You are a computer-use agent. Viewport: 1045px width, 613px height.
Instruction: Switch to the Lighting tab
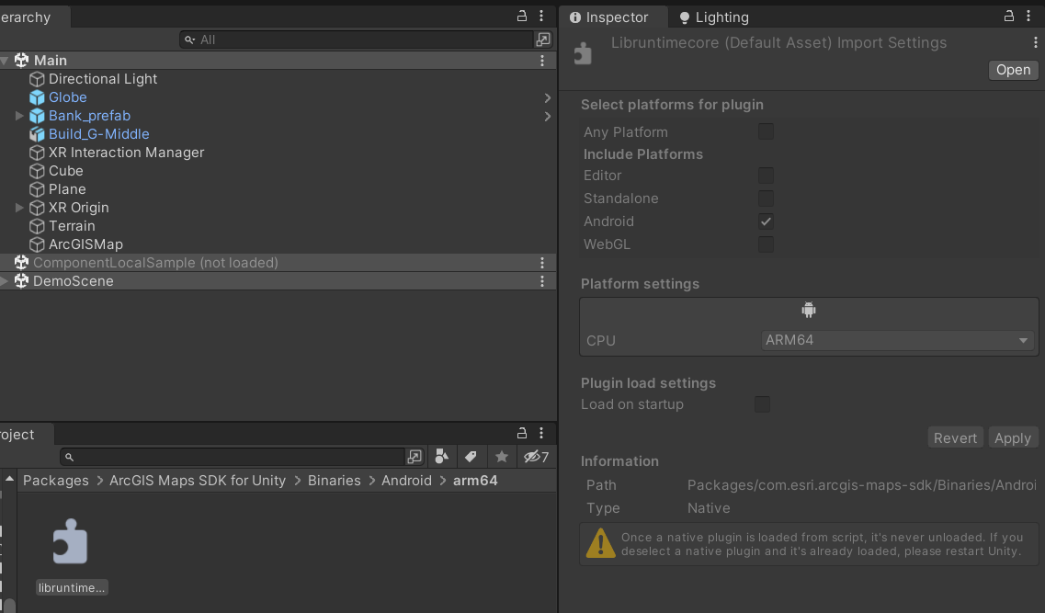713,17
